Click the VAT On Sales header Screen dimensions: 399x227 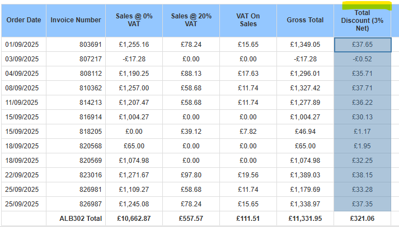click(x=247, y=20)
